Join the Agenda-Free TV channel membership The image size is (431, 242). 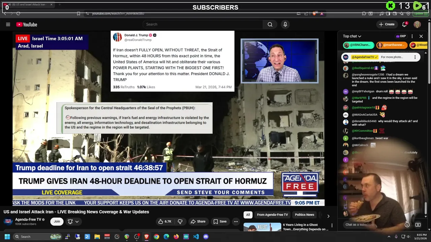pos(57,221)
